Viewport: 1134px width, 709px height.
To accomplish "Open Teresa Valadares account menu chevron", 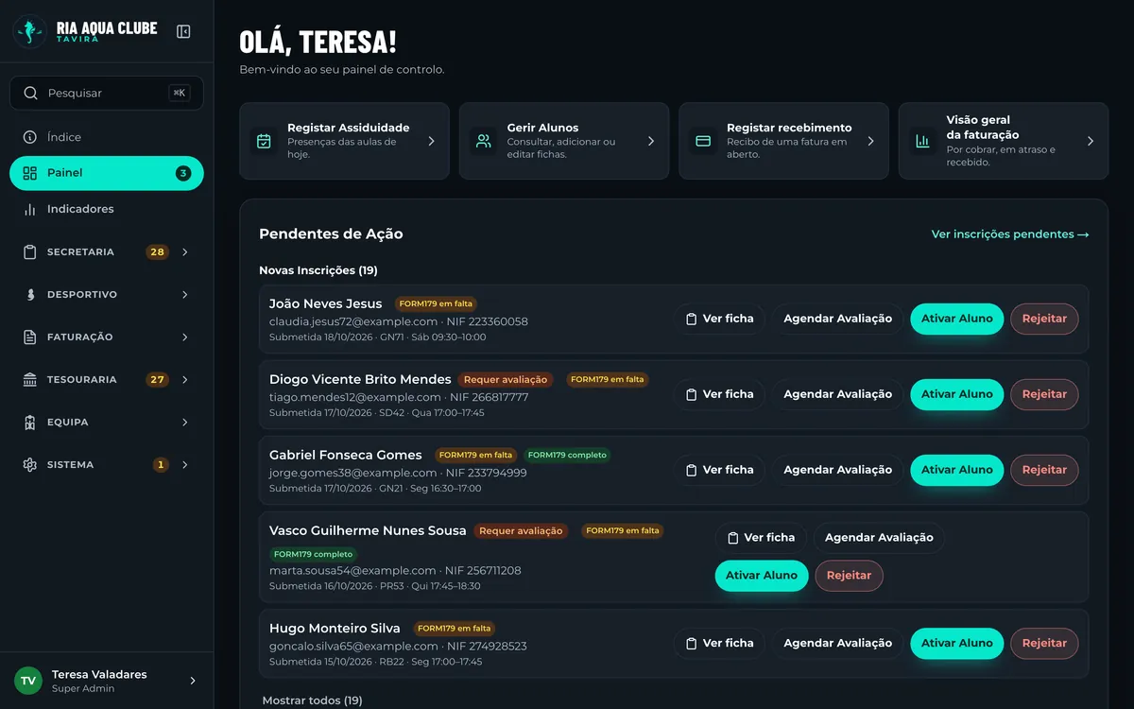I will (193, 681).
